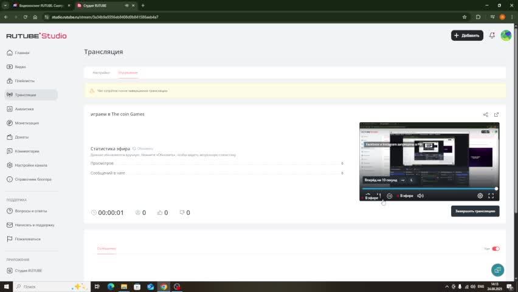
Task: Reload the browser page
Action: coord(25,17)
